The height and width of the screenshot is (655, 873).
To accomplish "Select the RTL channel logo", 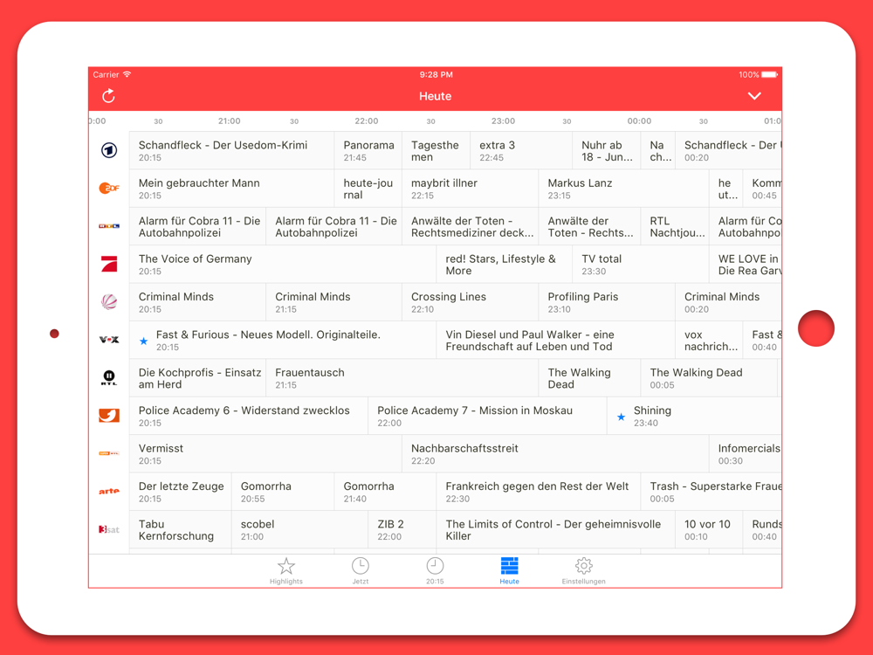I will pos(109,226).
